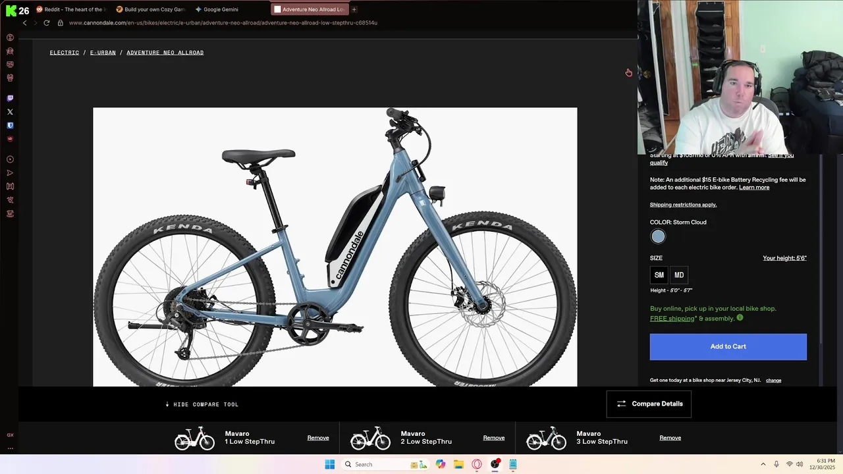The image size is (843, 474).
Task: Open the sidebar Player icon
Action: (10, 159)
